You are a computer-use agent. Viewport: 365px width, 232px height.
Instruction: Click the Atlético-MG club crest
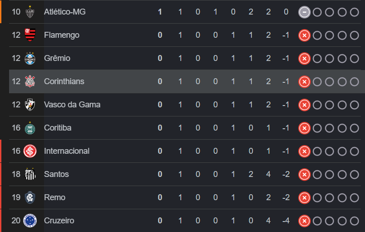(30, 12)
